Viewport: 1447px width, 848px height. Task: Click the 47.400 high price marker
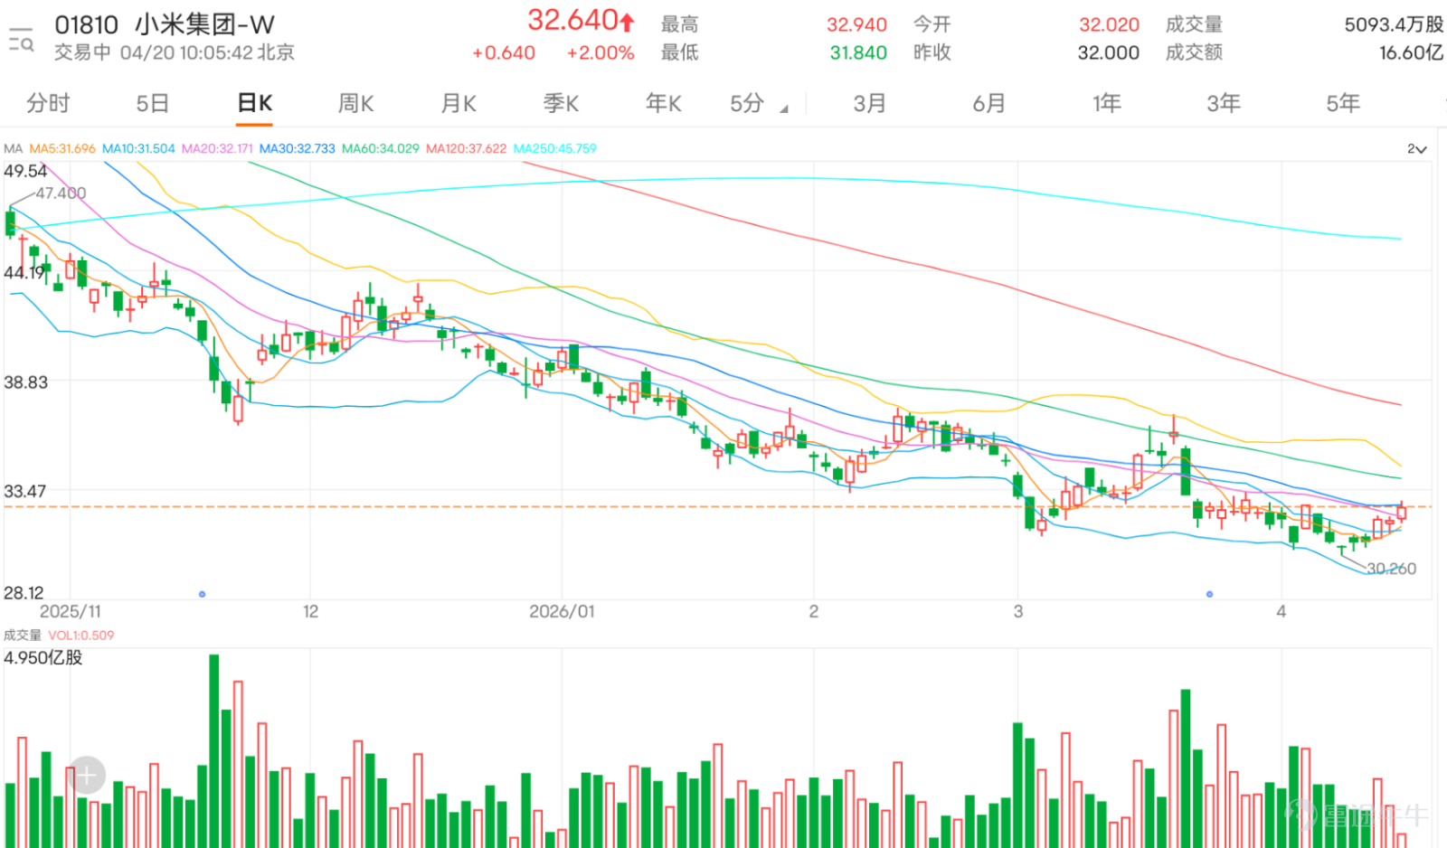pos(61,193)
